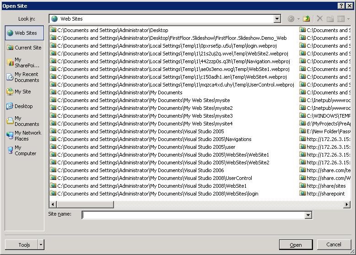Click into the Site name text field
This screenshot has width=356, height=255.
click(x=194, y=215)
